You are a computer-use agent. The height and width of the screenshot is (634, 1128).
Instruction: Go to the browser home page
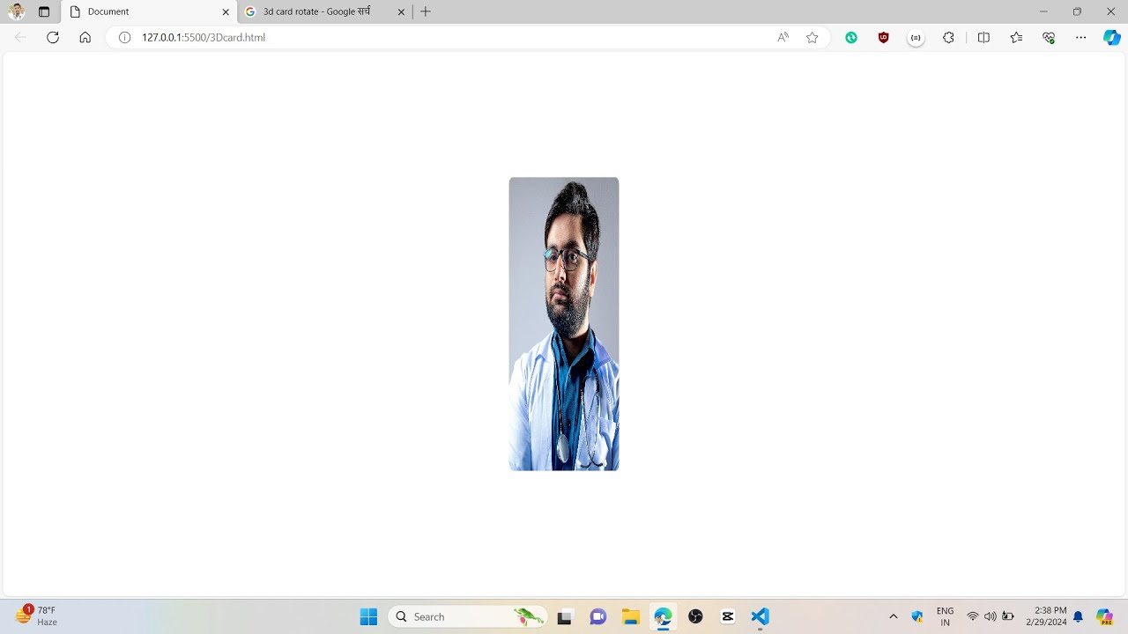point(85,37)
